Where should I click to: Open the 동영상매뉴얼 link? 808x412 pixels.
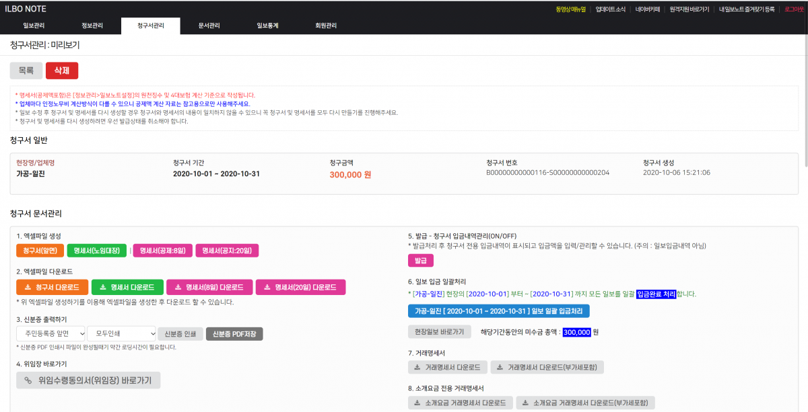(x=571, y=9)
